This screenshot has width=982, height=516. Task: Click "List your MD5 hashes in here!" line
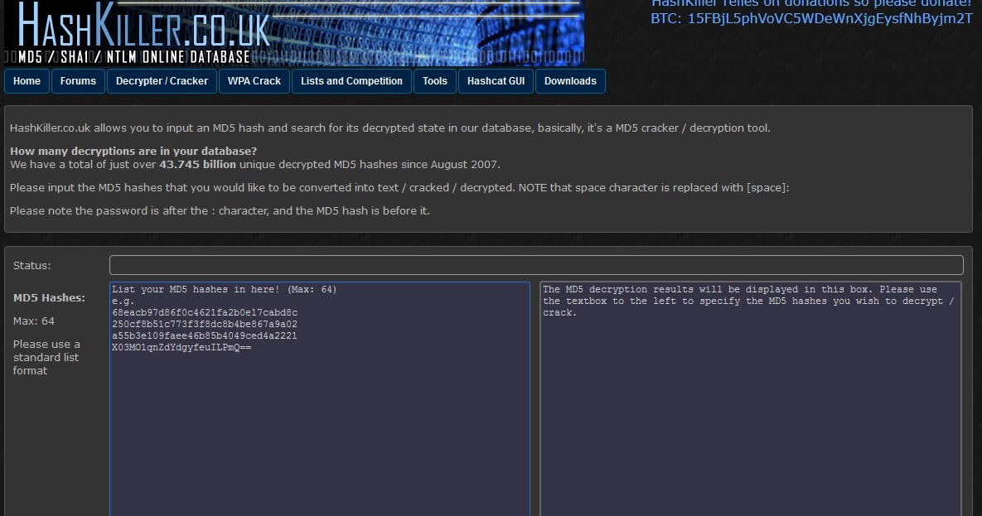(x=225, y=289)
